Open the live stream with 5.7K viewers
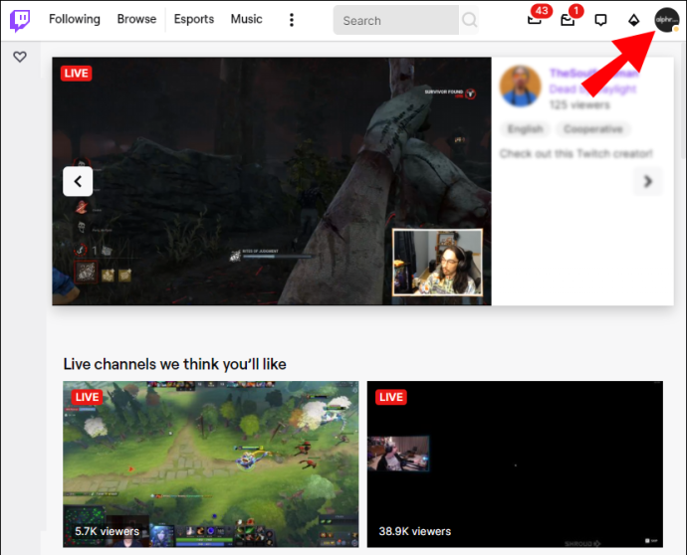Screen dimensions: 687x555 211,463
